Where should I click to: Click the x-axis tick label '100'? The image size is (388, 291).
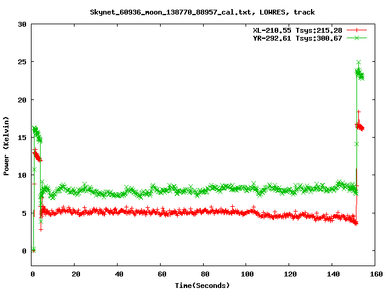[247, 274]
